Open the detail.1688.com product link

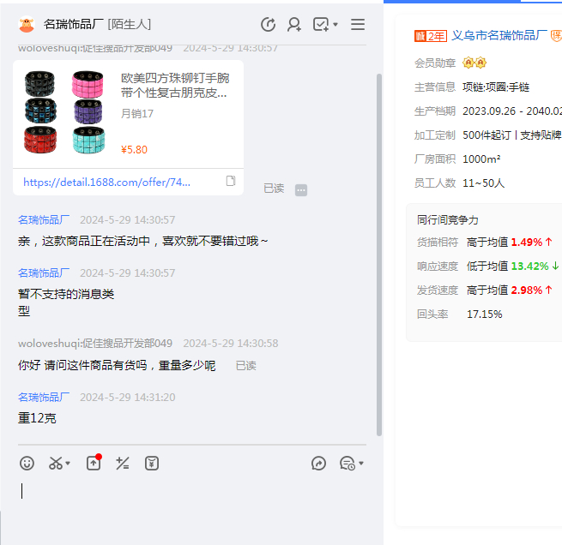107,182
